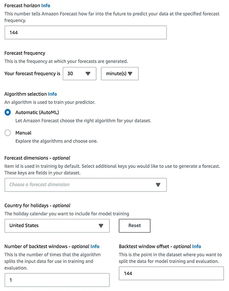229x291 pixels.
Task: Open Info link for Backtest window offset
Action: pos(196,246)
